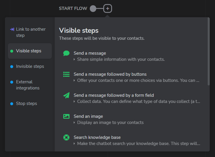The width and height of the screenshot is (215, 157).
Task: Expand the form field description arrow
Action: (74, 101)
